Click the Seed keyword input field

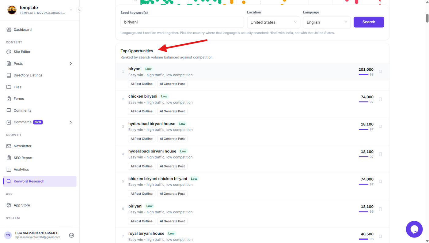pos(182,22)
